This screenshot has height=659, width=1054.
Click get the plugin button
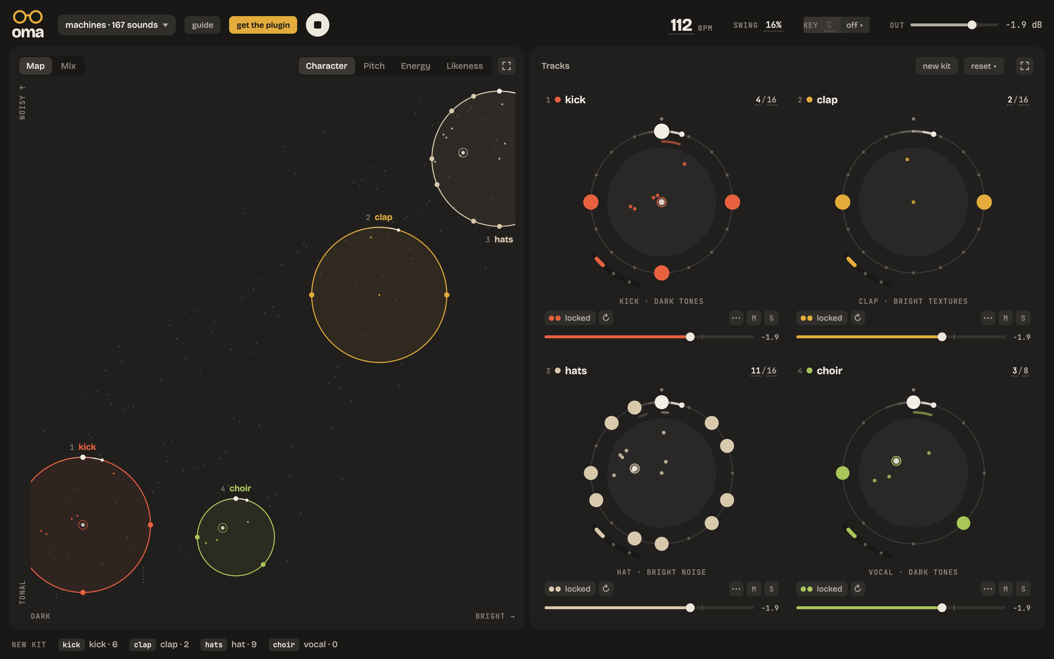(x=263, y=25)
